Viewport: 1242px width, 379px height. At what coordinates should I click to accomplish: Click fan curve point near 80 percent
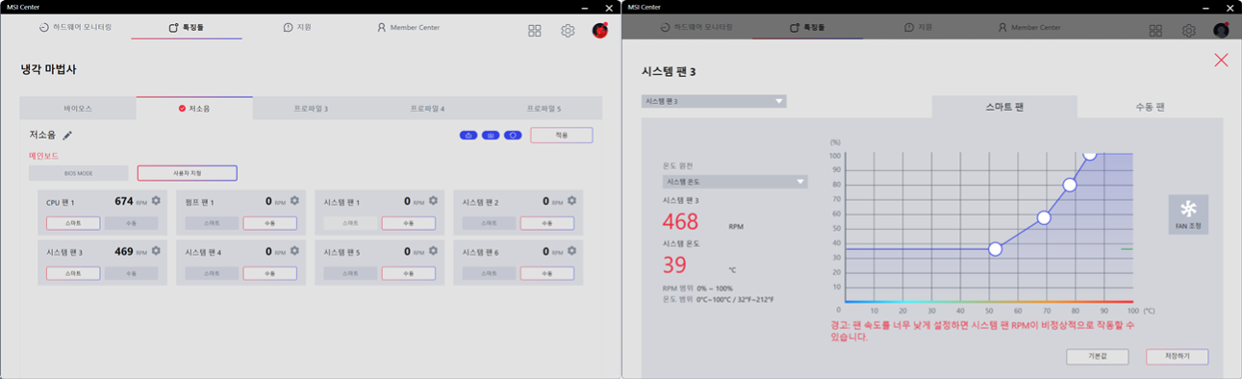tap(1070, 185)
